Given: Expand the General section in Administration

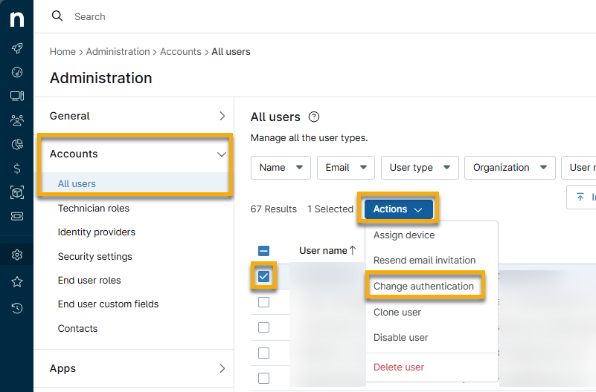Looking at the screenshot, I should coord(137,116).
